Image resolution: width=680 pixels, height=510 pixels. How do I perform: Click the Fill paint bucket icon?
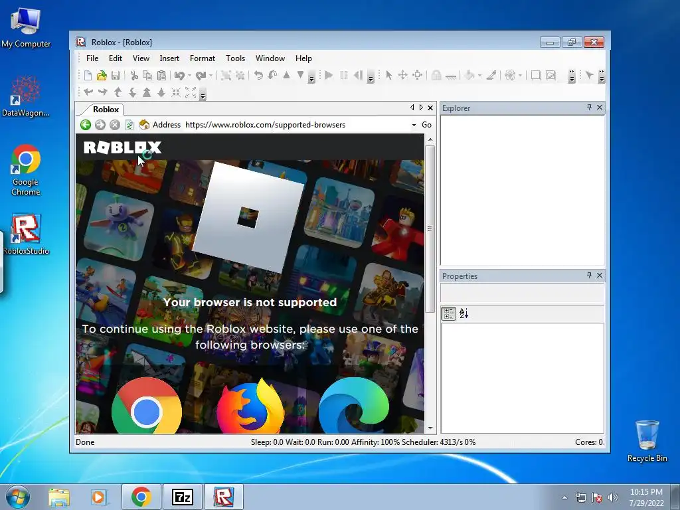[469, 76]
